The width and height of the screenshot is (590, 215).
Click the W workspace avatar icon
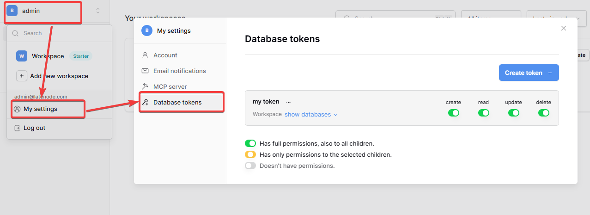coord(22,56)
